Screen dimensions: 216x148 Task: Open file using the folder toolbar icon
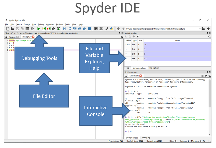click(x=12, y=29)
